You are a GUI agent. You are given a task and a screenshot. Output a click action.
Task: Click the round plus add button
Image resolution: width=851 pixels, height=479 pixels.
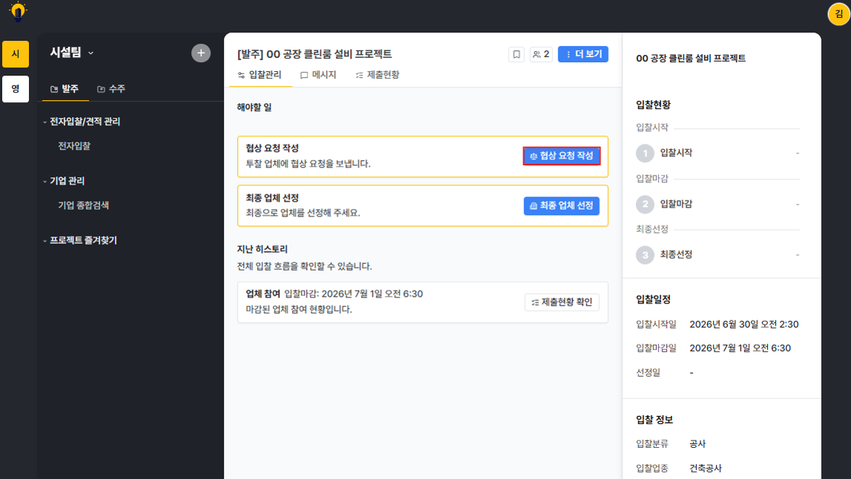(x=201, y=53)
